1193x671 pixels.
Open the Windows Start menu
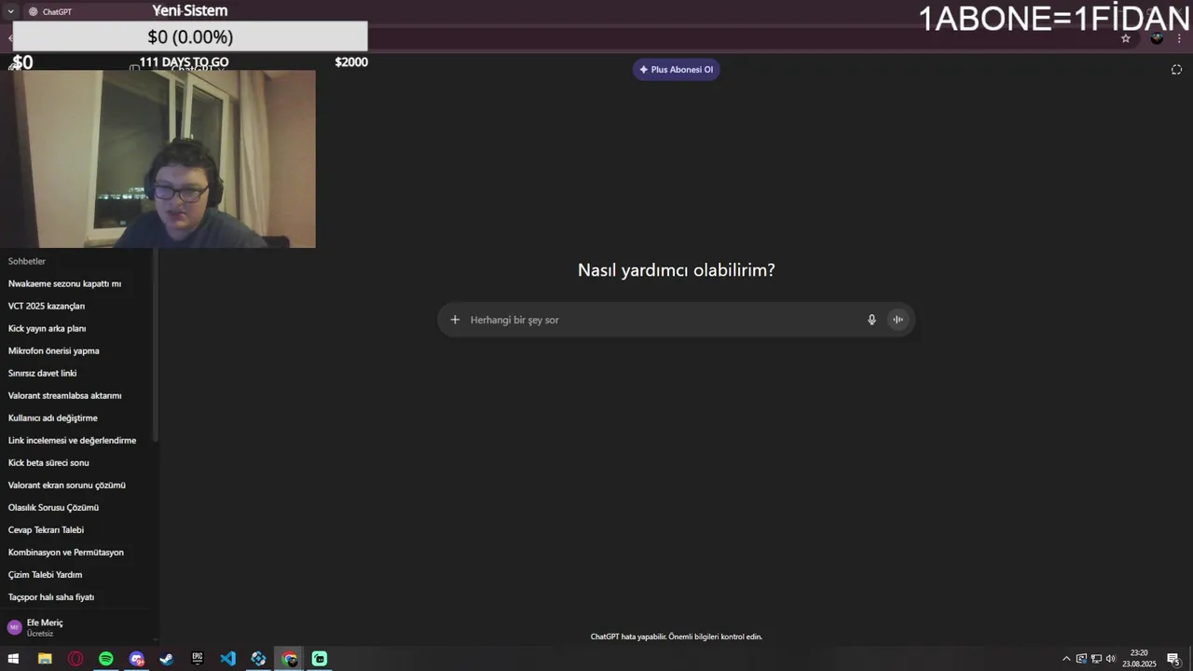click(13, 659)
